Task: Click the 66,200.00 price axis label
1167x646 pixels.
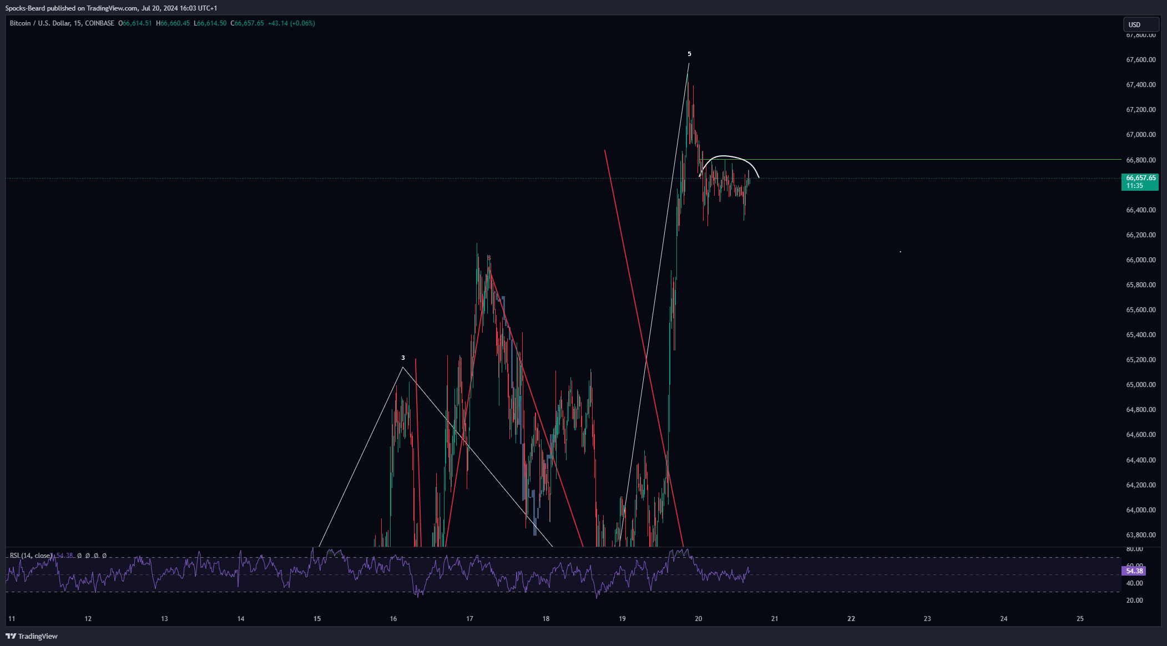Action: 1141,235
